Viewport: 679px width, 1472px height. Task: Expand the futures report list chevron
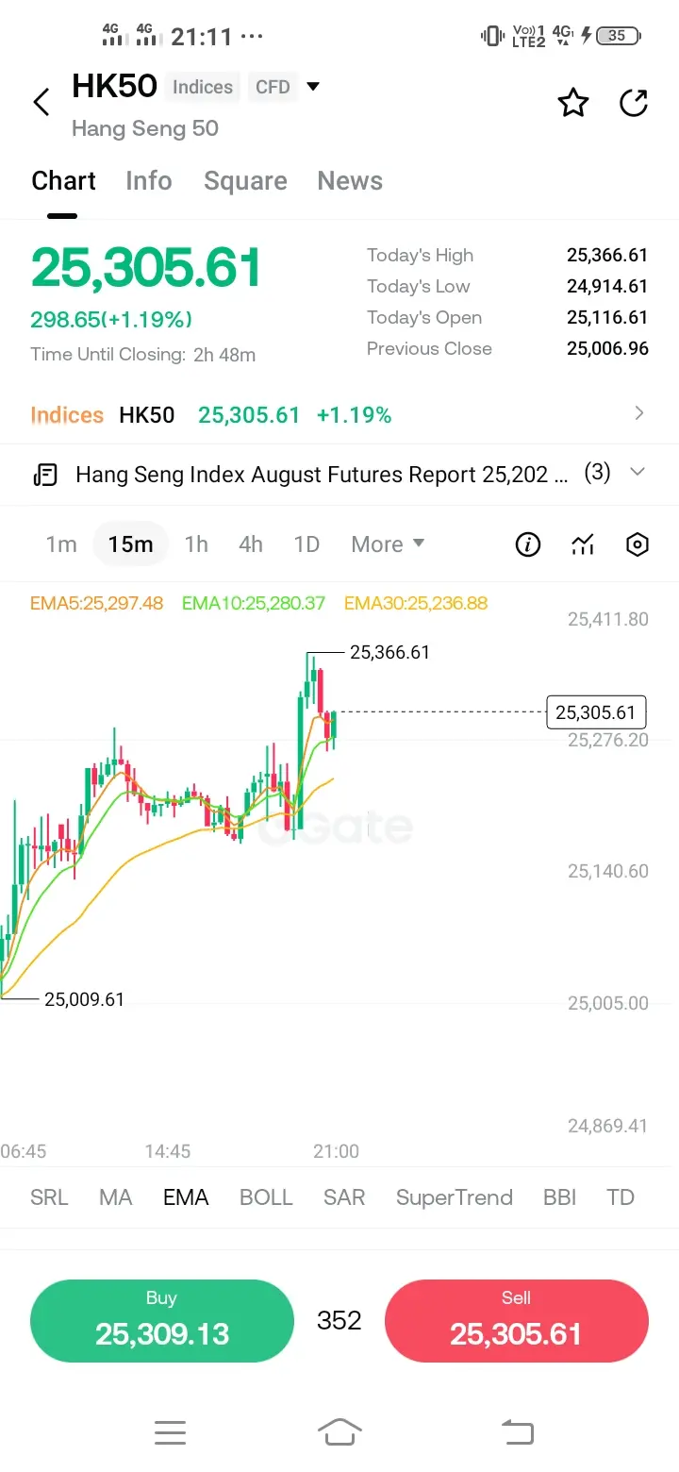pos(638,472)
